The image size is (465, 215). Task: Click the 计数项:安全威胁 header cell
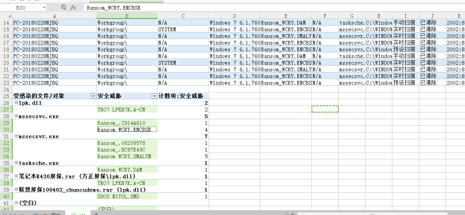click(x=183, y=96)
